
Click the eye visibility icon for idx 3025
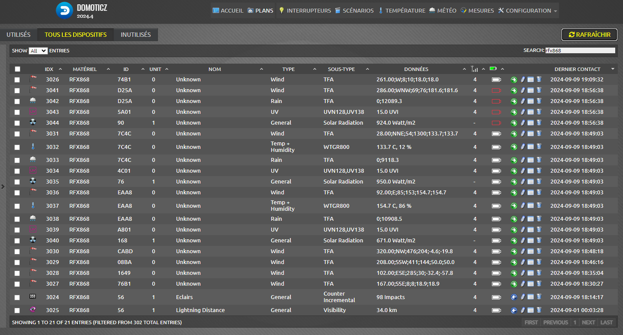[33, 310]
